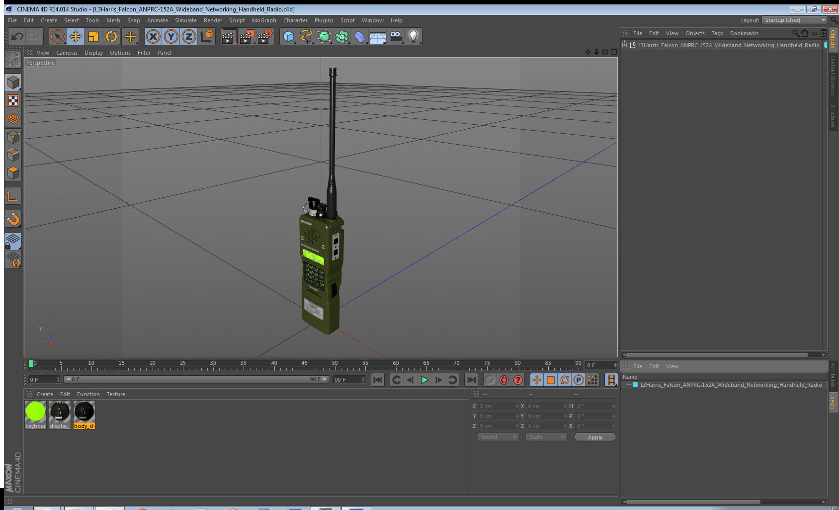The height and width of the screenshot is (510, 839).
Task: Expand the L3Harris radio object tree
Action: coord(625,45)
